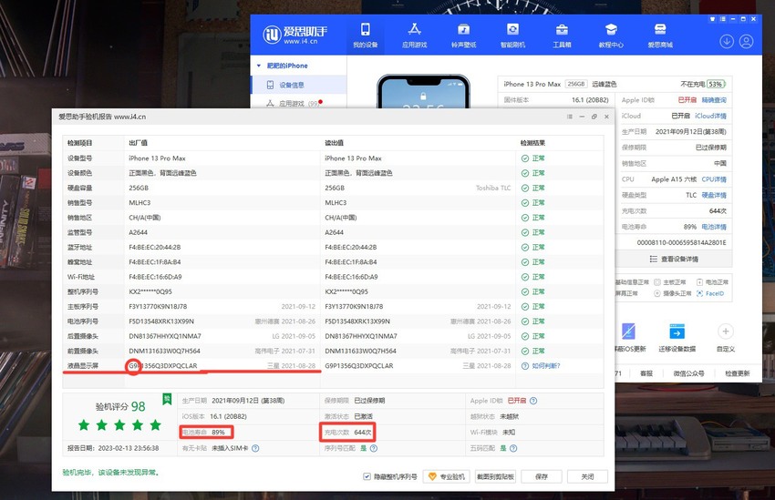Click the report window restore icon
The height and width of the screenshot is (500, 775).
pos(594,117)
